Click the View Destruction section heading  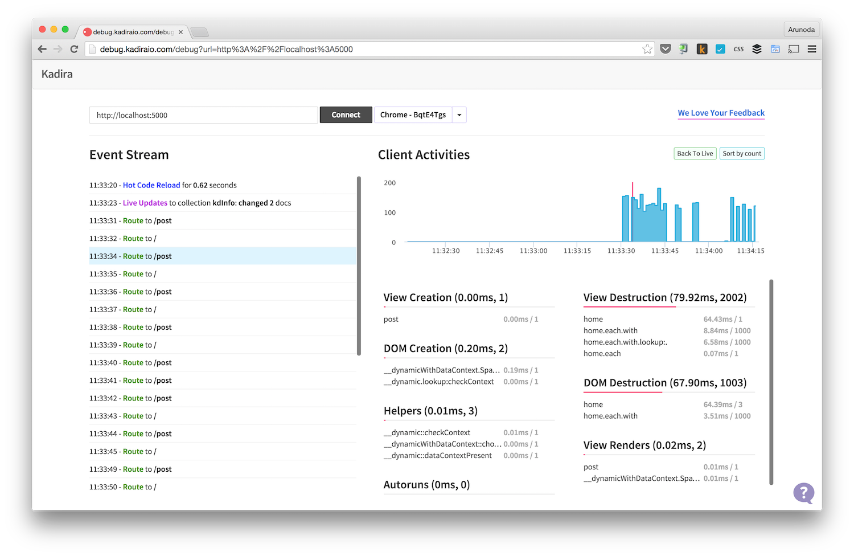click(x=665, y=297)
